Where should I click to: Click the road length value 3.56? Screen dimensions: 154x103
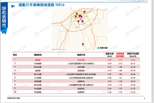[110, 60]
